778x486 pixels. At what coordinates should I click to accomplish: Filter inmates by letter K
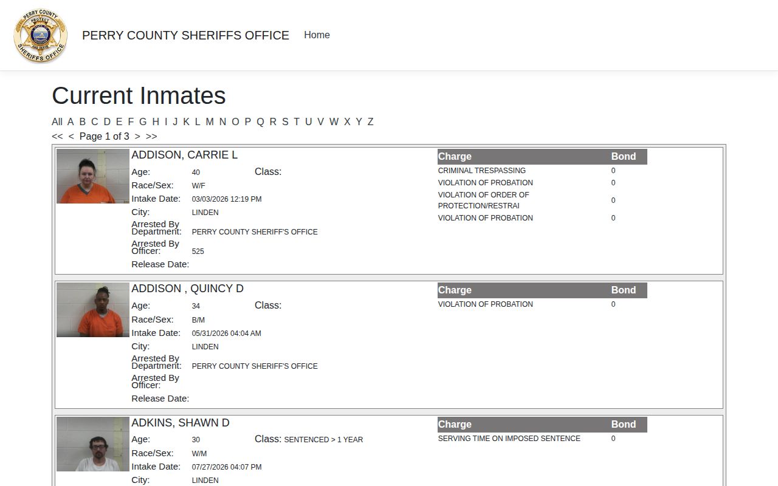(x=187, y=122)
